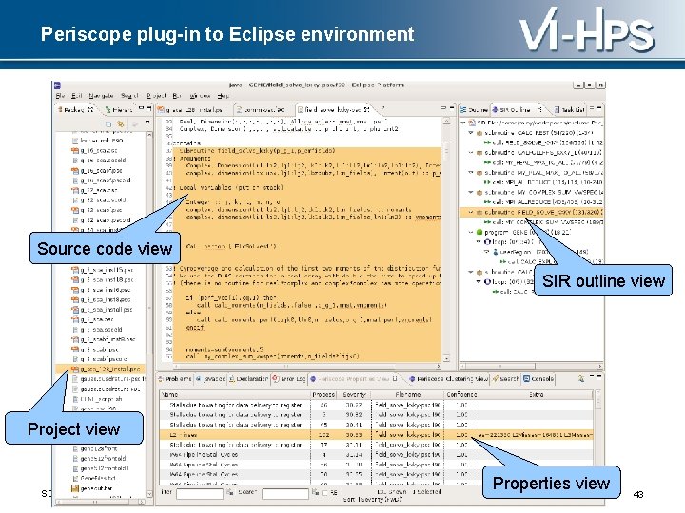Screen dimensions: 685x513
Task: Collapse subroutine CALC_REST node
Action: pyautogui.click(x=471, y=133)
